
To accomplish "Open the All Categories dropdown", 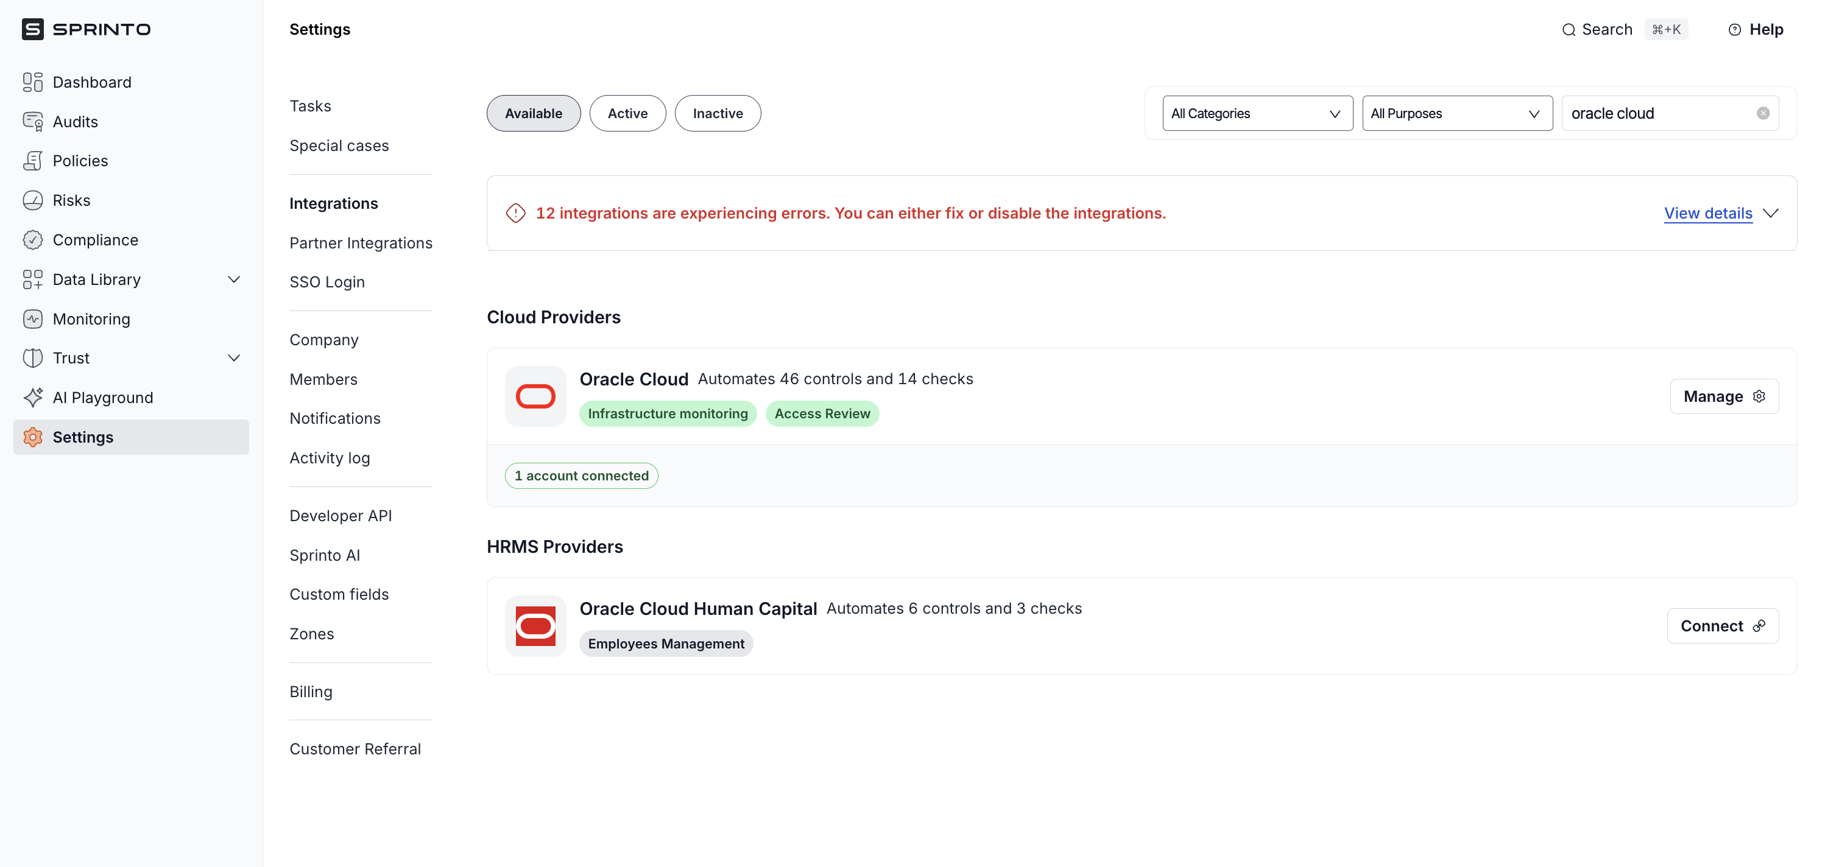I will [x=1257, y=113].
